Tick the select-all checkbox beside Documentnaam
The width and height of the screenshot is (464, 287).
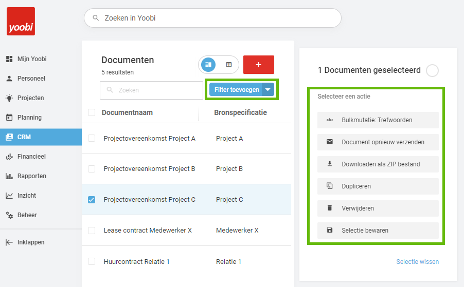coord(92,112)
